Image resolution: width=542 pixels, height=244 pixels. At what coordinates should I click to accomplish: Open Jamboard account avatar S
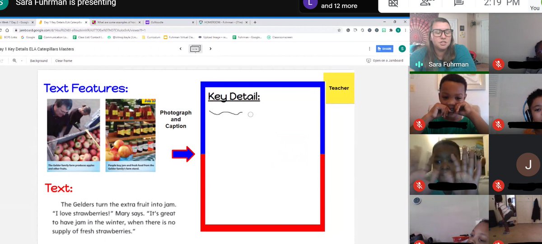(402, 49)
